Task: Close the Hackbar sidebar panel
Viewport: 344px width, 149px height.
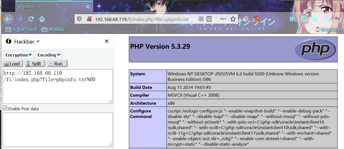Action: 107,41
